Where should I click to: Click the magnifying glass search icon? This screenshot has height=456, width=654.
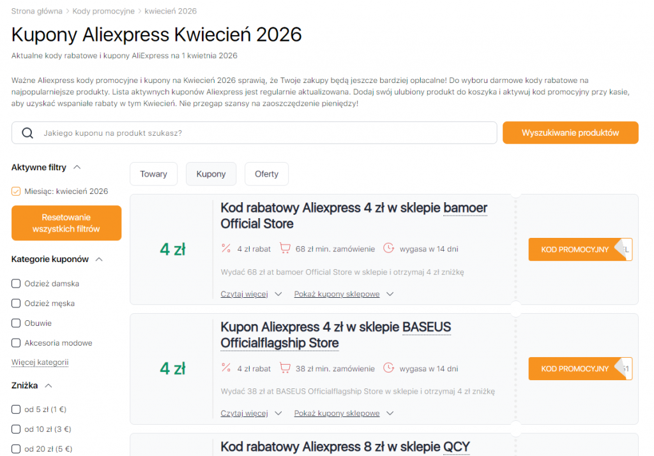[26, 132]
